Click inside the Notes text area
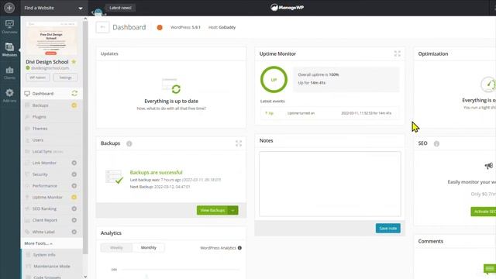 pyautogui.click(x=330, y=184)
